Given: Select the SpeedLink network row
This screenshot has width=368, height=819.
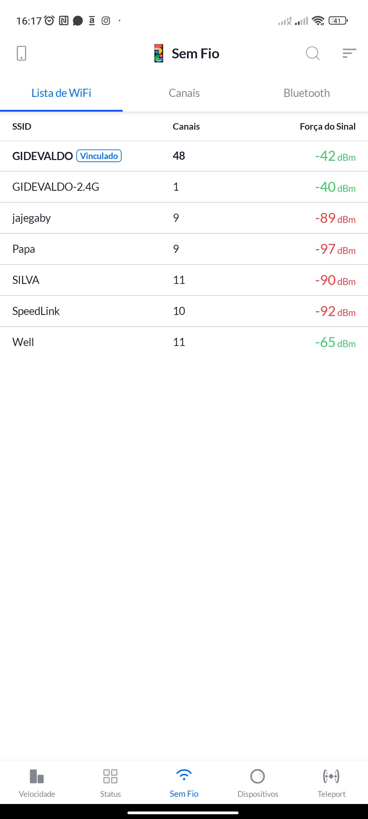Looking at the screenshot, I should tap(184, 311).
